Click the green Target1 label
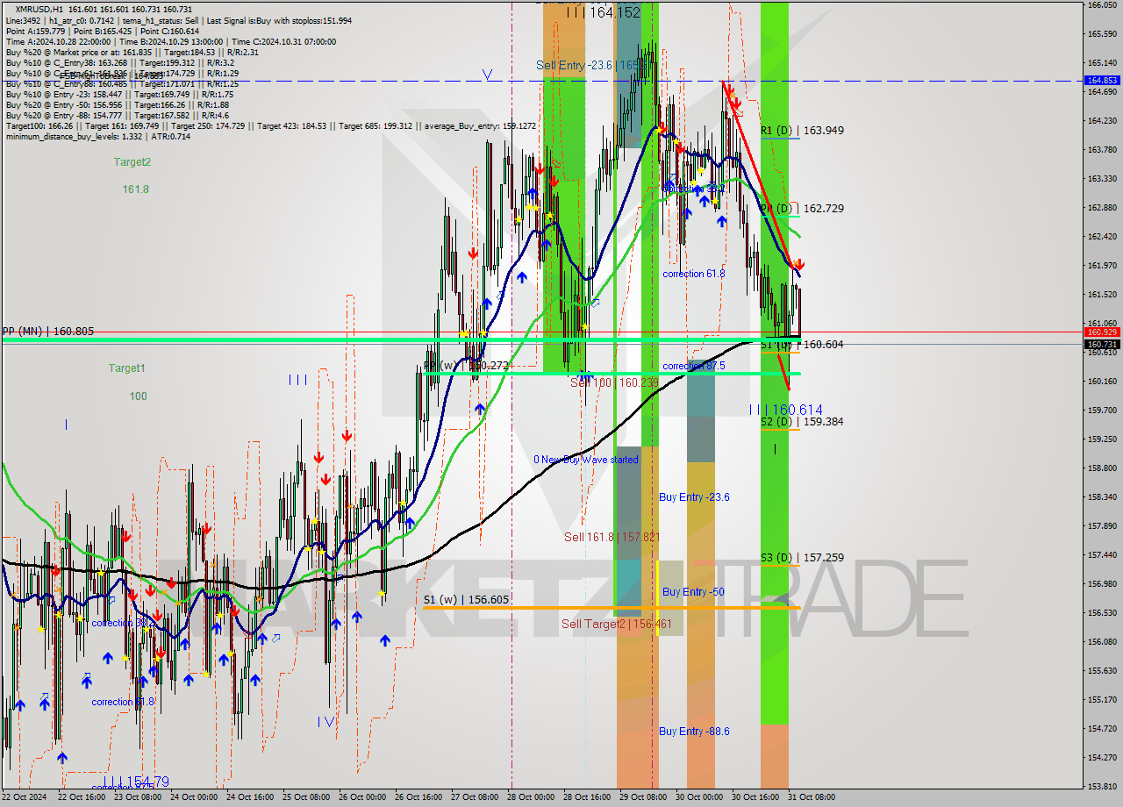Screen dimensions: 1123x807 click(x=127, y=368)
